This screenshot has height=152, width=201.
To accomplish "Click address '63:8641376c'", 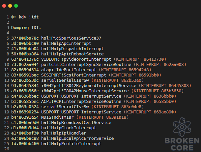I will 25,59.
